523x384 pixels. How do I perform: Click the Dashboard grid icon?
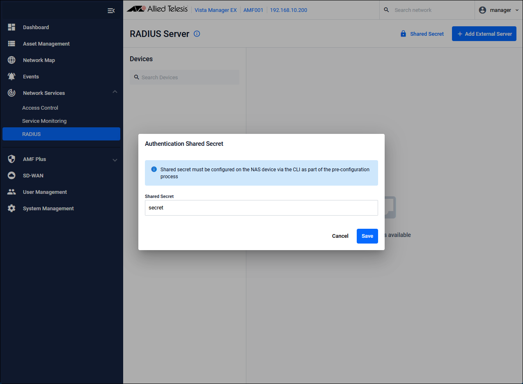click(11, 27)
